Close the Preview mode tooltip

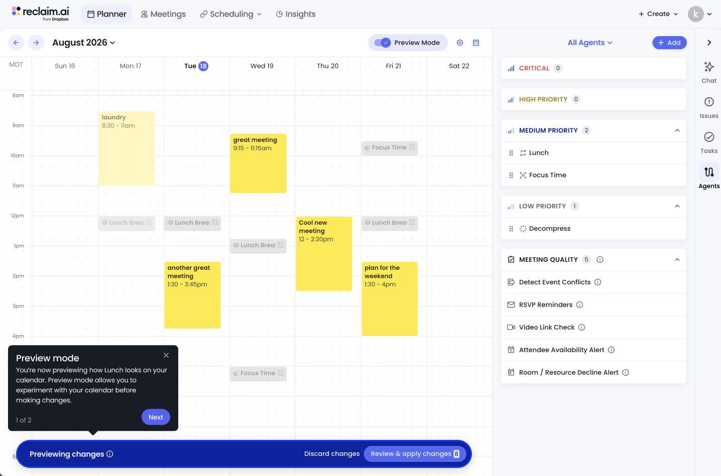click(166, 355)
